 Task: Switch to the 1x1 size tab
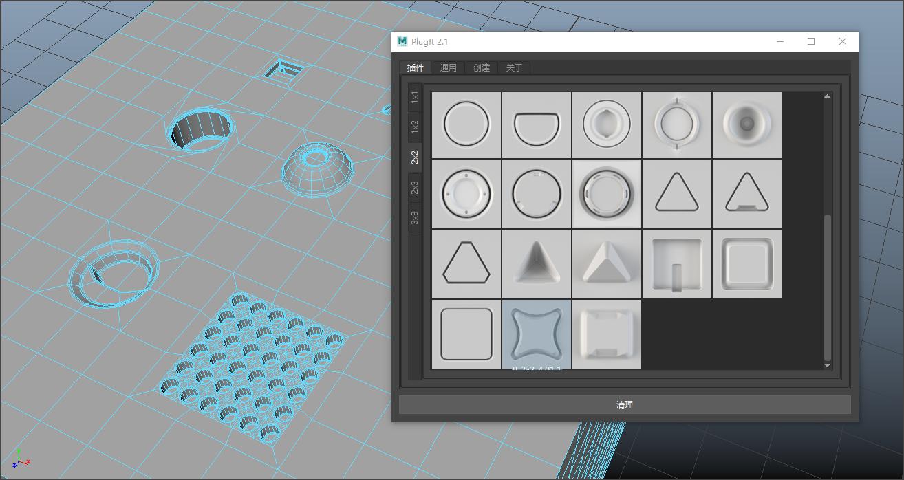415,97
